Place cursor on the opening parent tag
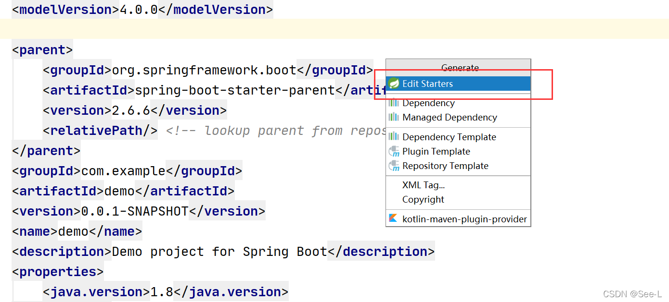Screen dimensions: 669x302 tap(42, 50)
